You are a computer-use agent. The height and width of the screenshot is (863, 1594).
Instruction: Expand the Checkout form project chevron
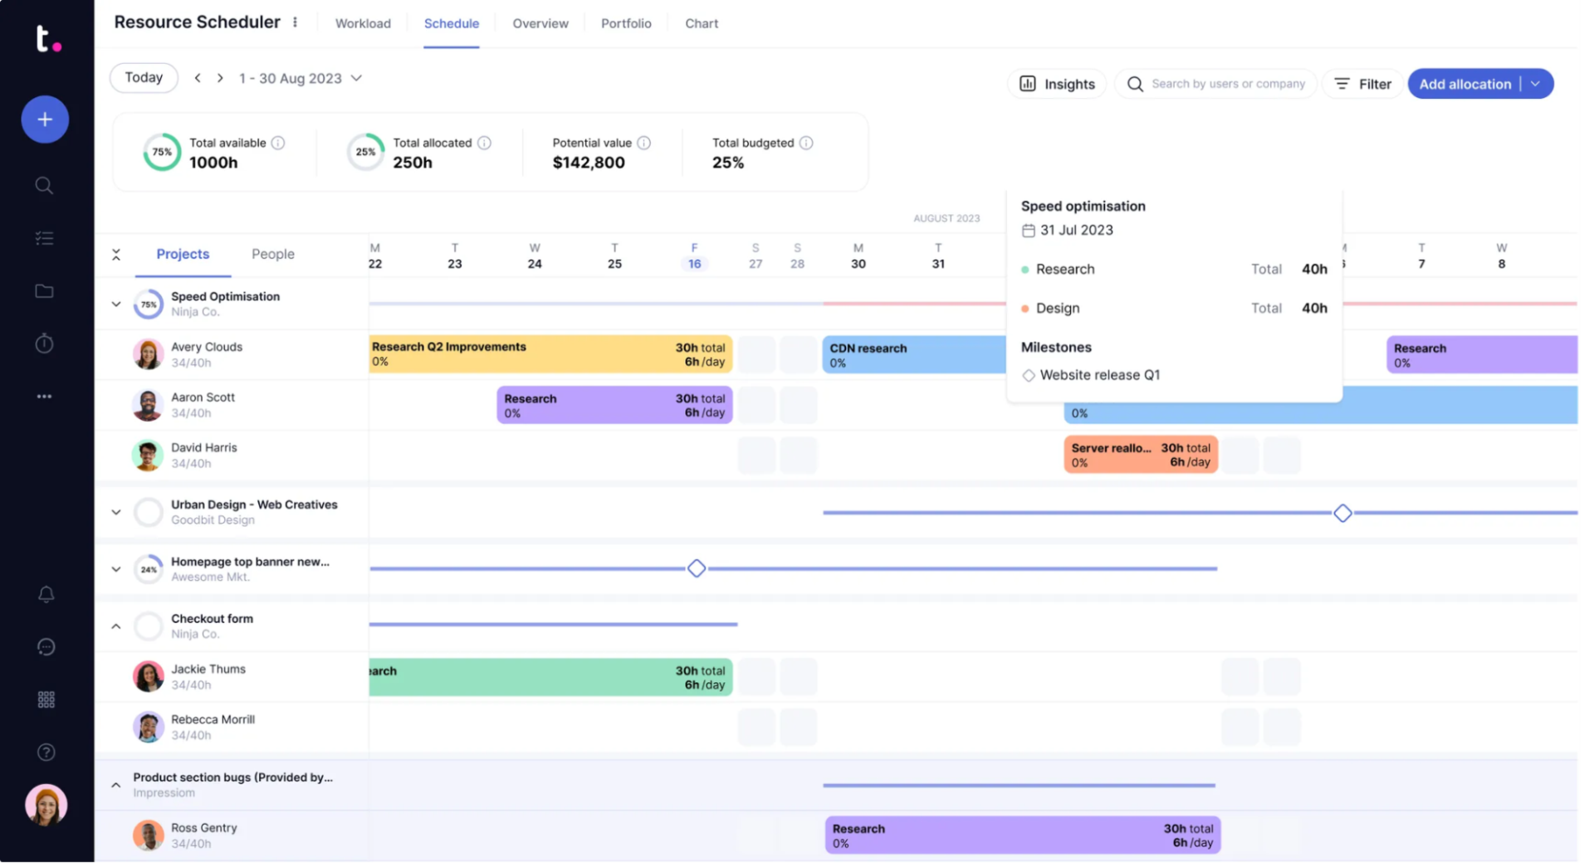pyautogui.click(x=116, y=627)
